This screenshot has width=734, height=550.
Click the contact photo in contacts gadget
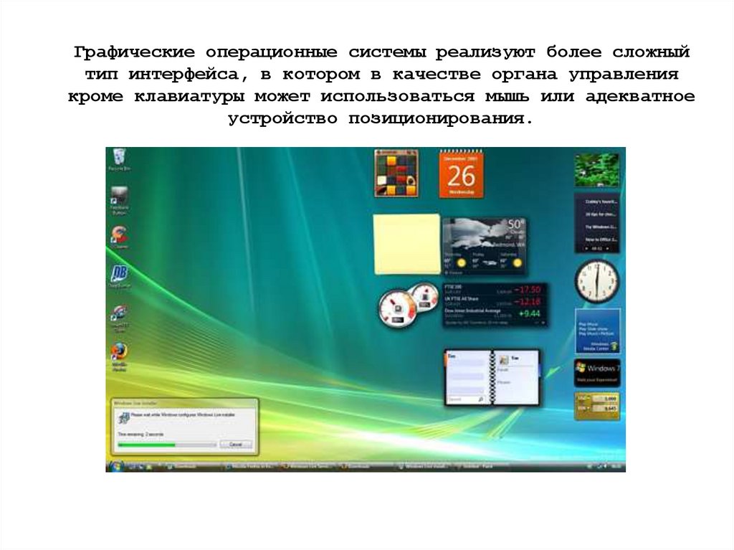tap(504, 360)
